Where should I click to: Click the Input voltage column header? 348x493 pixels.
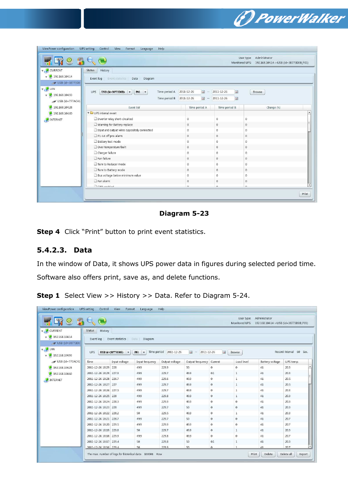click(123, 362)
